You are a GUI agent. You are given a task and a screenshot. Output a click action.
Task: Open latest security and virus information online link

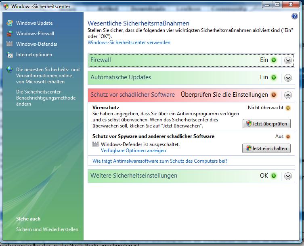[48, 76]
